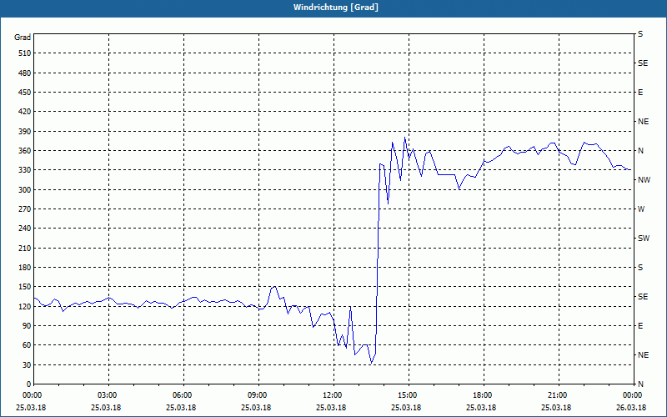Viewport: 667px width, 417px height.
Task: Click the 0 y-axis origin value
Action: coord(29,384)
